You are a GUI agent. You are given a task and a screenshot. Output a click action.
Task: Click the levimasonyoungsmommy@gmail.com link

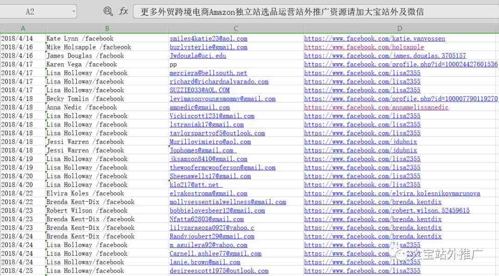click(x=222, y=99)
